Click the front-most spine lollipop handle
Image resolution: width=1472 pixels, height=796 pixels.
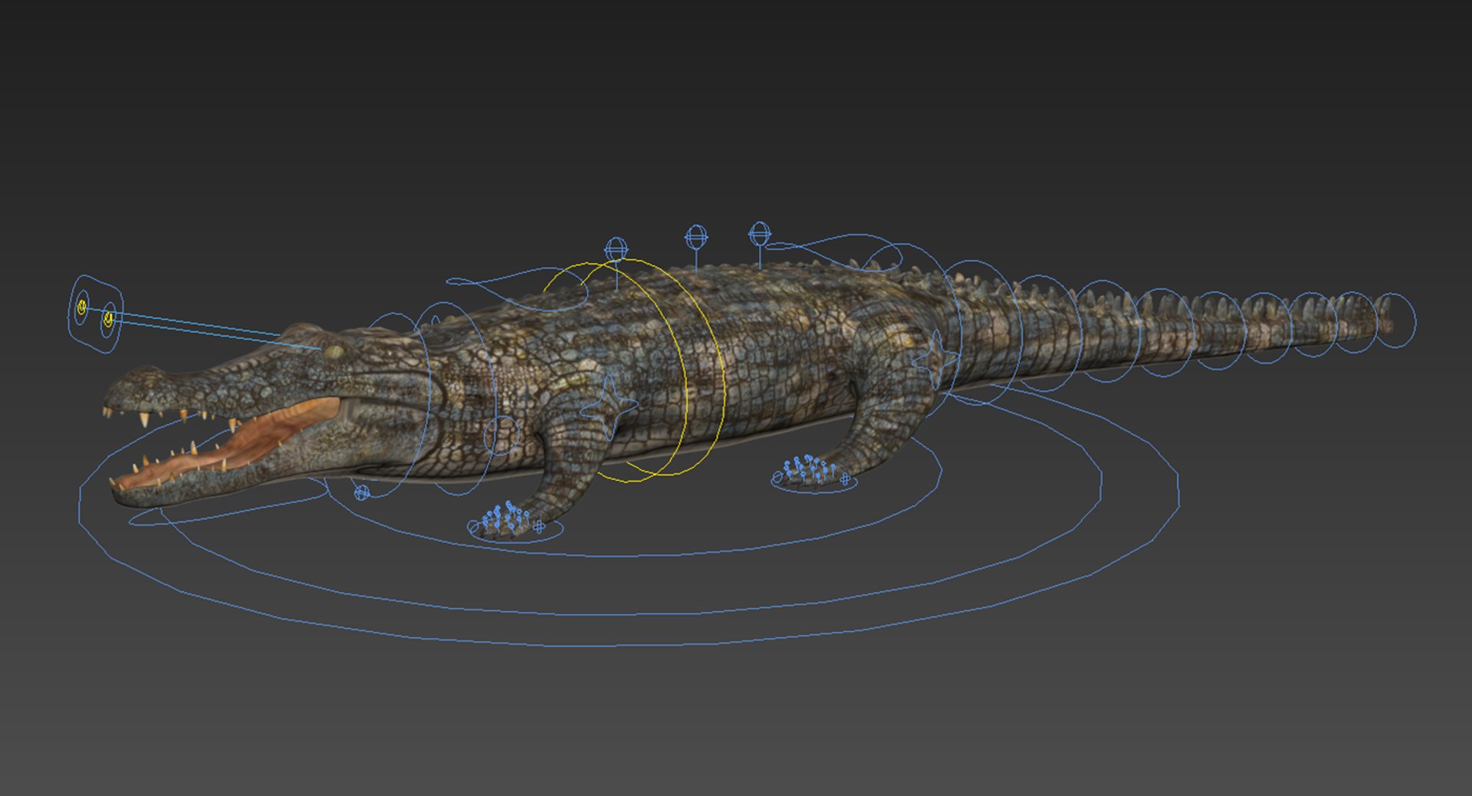coord(616,249)
